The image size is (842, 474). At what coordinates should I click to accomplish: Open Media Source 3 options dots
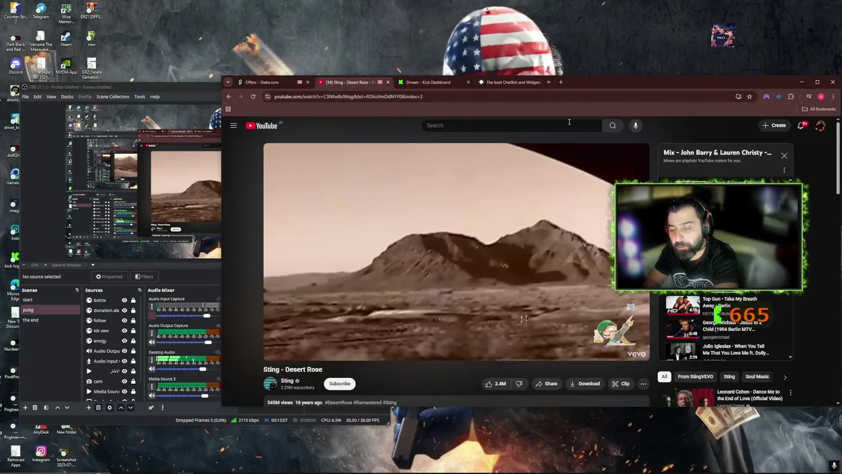click(152, 386)
